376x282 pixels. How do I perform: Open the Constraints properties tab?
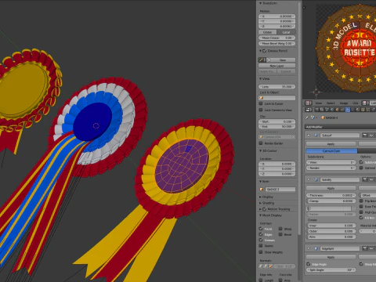[x=342, y=110]
